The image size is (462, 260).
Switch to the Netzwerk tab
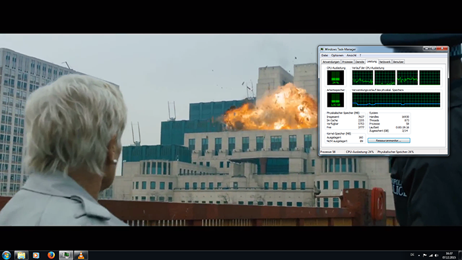coord(385,62)
